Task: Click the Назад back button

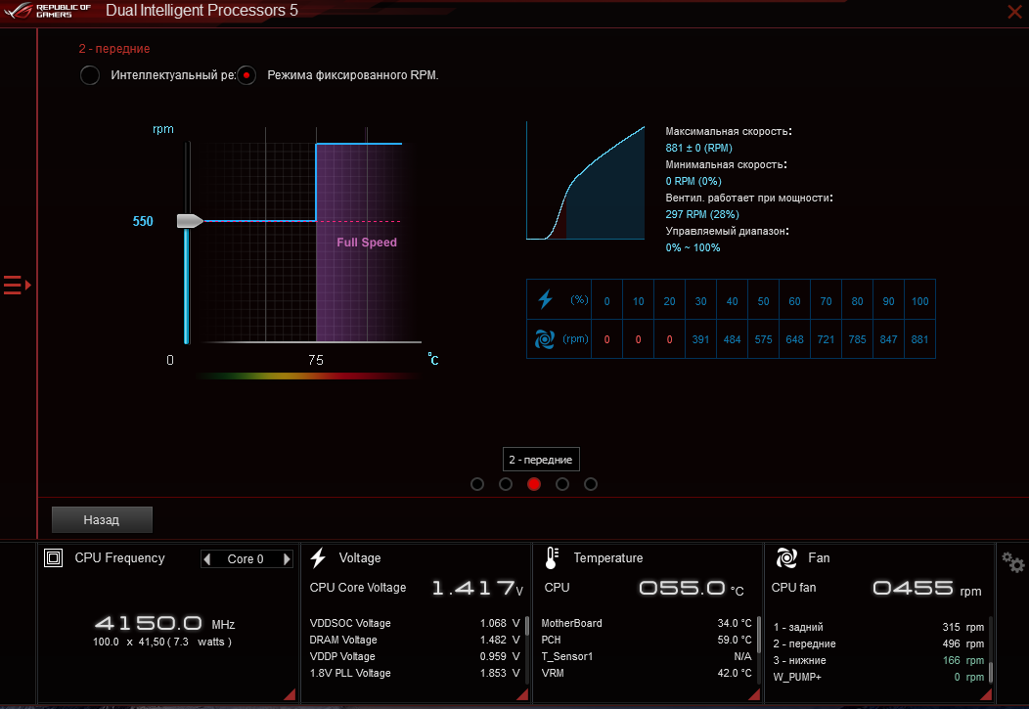Action: pos(102,519)
